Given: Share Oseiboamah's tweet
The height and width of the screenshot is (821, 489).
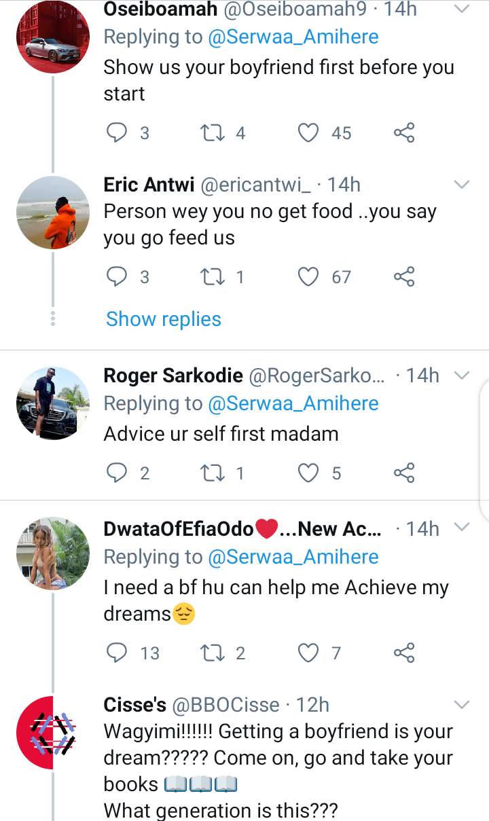Looking at the screenshot, I should (x=404, y=132).
